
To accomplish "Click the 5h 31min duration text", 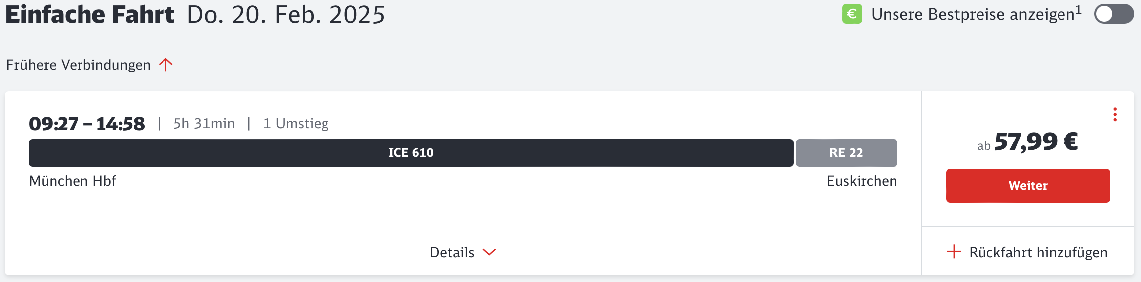I will 204,124.
